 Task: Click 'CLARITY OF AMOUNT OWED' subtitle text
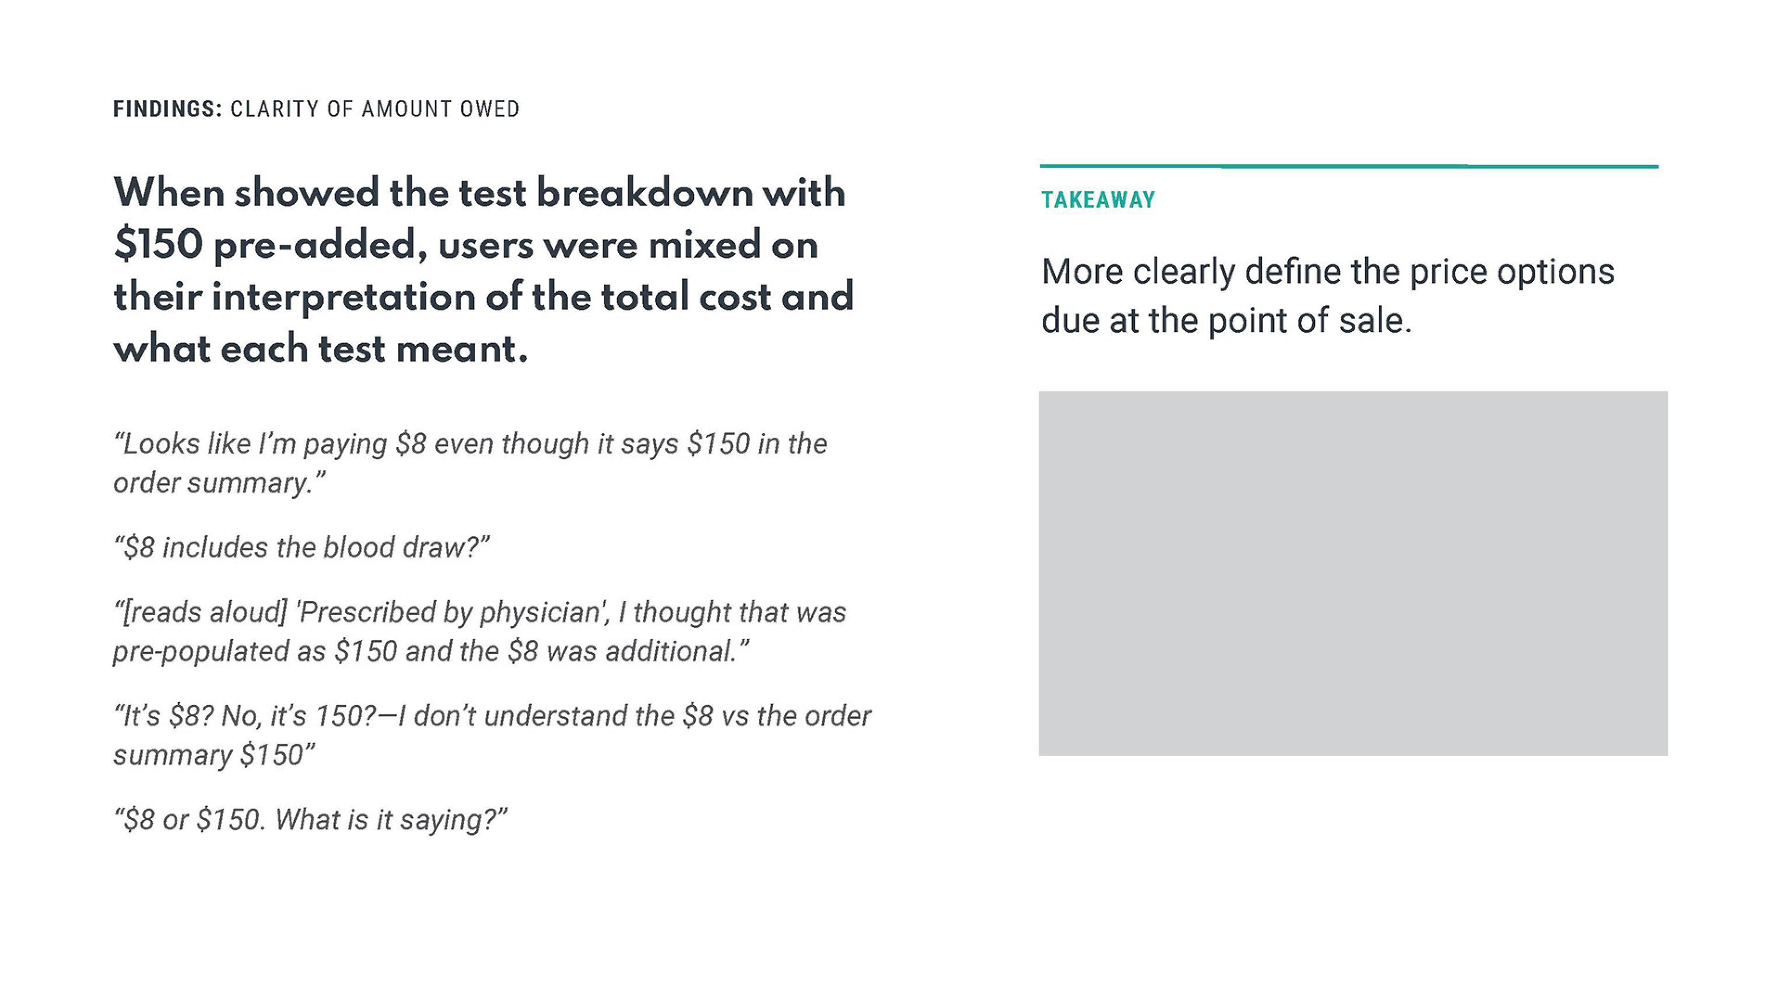pos(375,109)
